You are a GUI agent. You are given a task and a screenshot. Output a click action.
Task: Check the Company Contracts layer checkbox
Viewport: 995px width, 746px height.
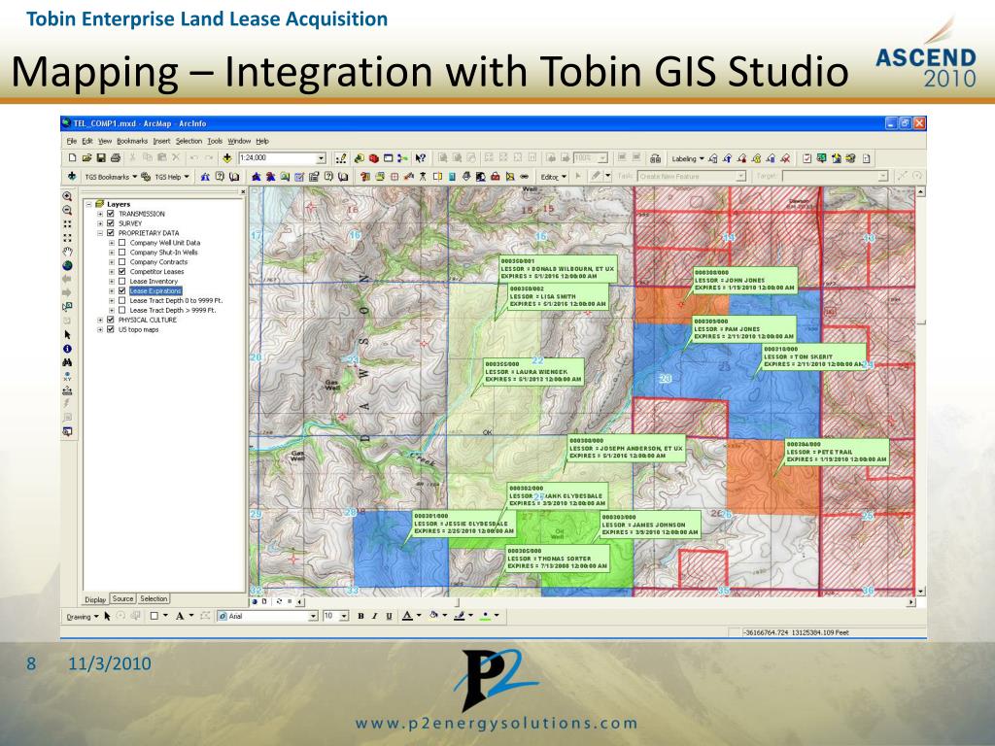pyautogui.click(x=121, y=261)
